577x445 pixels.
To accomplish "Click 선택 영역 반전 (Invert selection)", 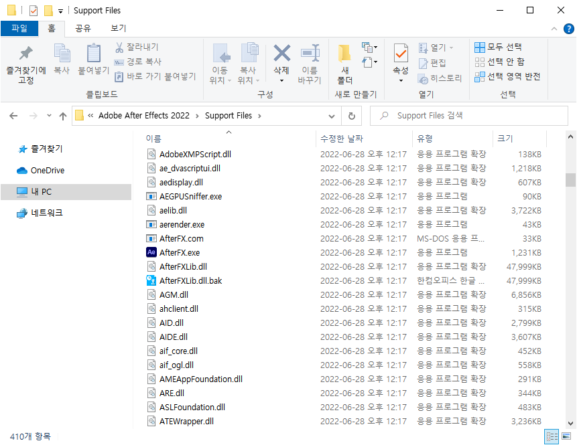I will pyautogui.click(x=507, y=76).
